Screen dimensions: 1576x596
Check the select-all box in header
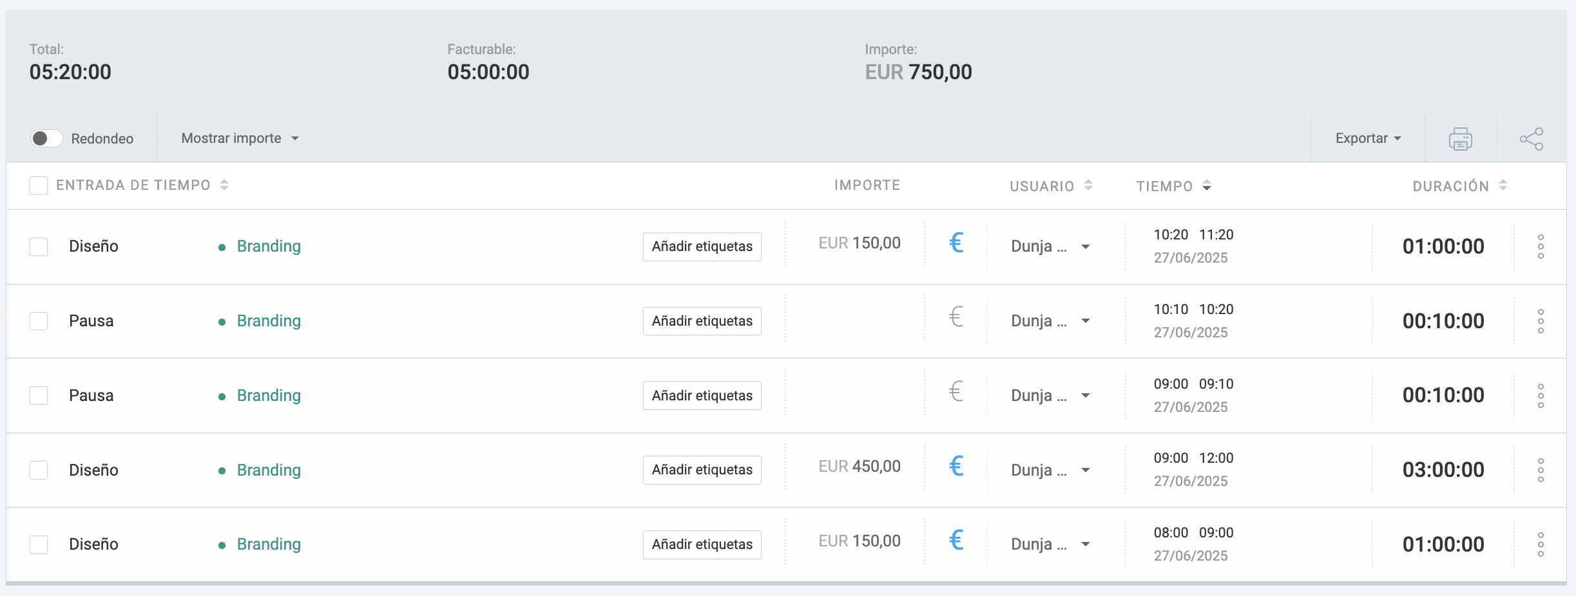(39, 185)
